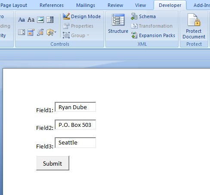
Task: Switch to the Page Layout tab
Action: click(14, 5)
